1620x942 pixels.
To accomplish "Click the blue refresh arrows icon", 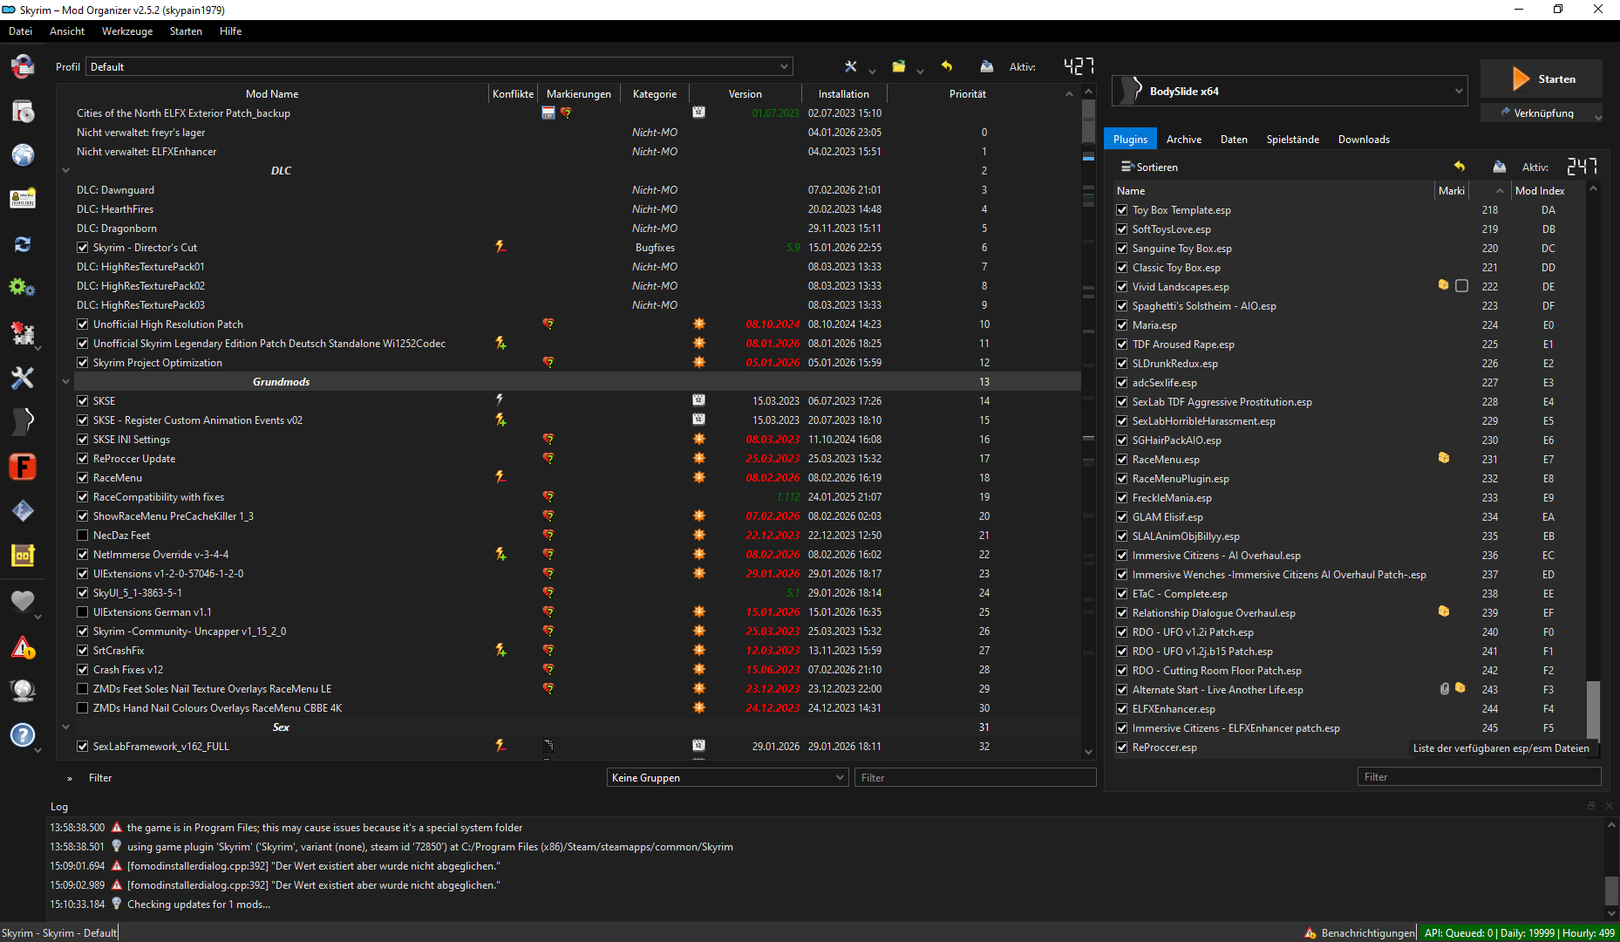I will click(x=23, y=244).
